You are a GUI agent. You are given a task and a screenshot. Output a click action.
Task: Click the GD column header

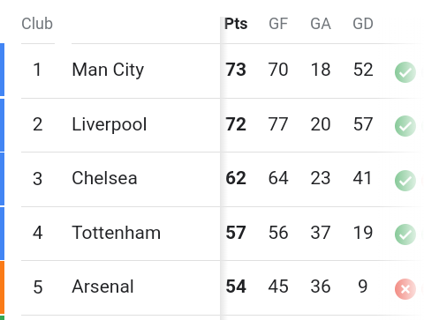(x=363, y=24)
